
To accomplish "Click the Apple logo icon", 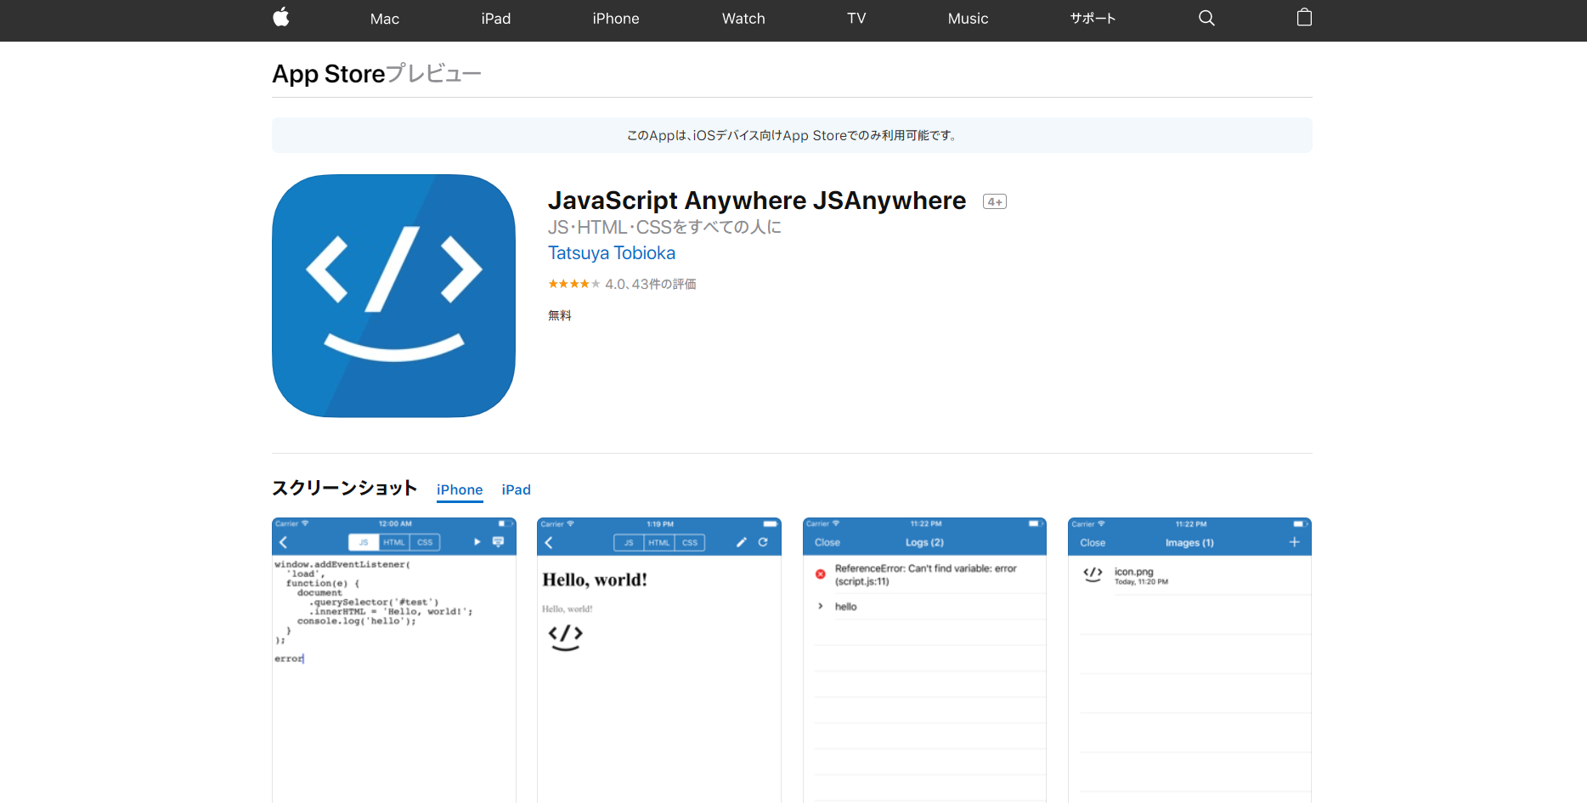I will (x=281, y=18).
